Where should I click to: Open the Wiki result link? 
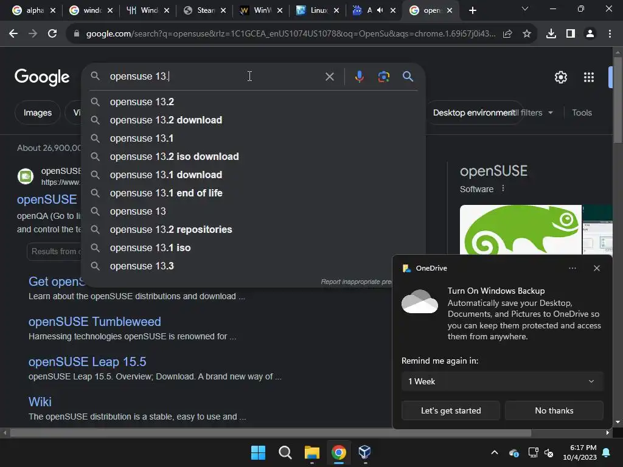point(40,402)
